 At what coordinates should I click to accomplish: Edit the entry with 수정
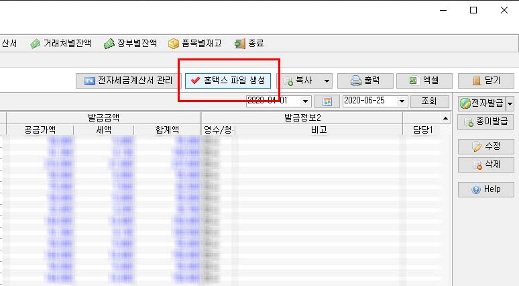pos(485,146)
